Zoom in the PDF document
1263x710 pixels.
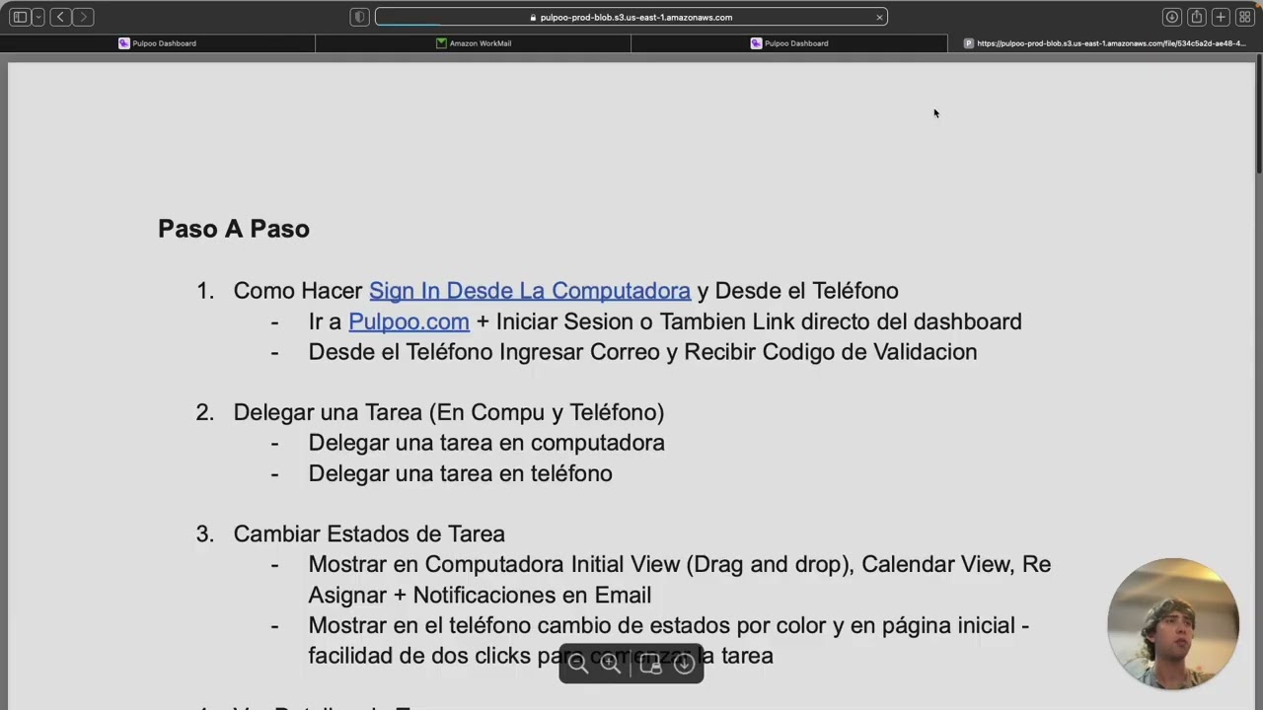click(x=611, y=665)
